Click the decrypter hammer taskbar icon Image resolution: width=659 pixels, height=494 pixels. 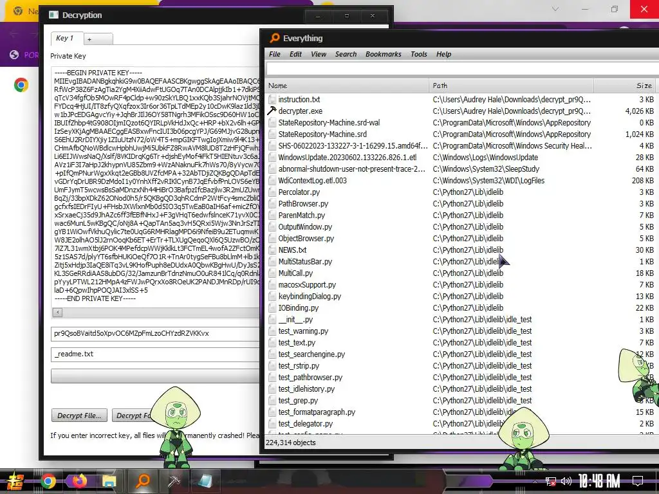[173, 481]
